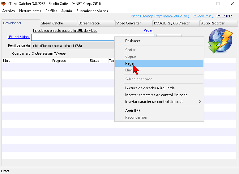Switch to the Downloader tab
This screenshot has height=174, width=239.
[x=21, y=23]
